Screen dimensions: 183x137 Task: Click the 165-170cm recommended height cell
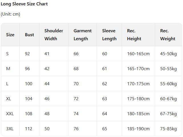[x=138, y=69]
